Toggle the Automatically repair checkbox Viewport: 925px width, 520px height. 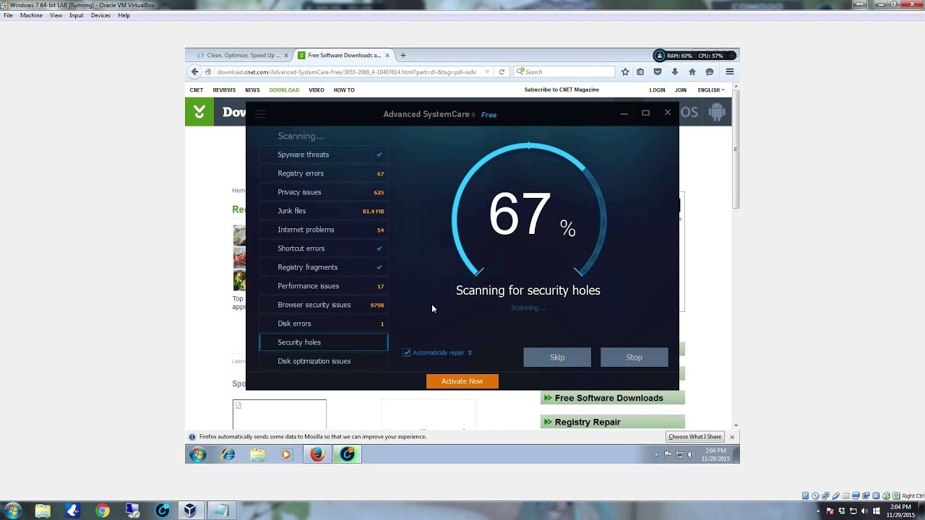coord(407,352)
